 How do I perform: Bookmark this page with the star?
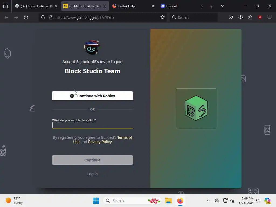point(163,18)
